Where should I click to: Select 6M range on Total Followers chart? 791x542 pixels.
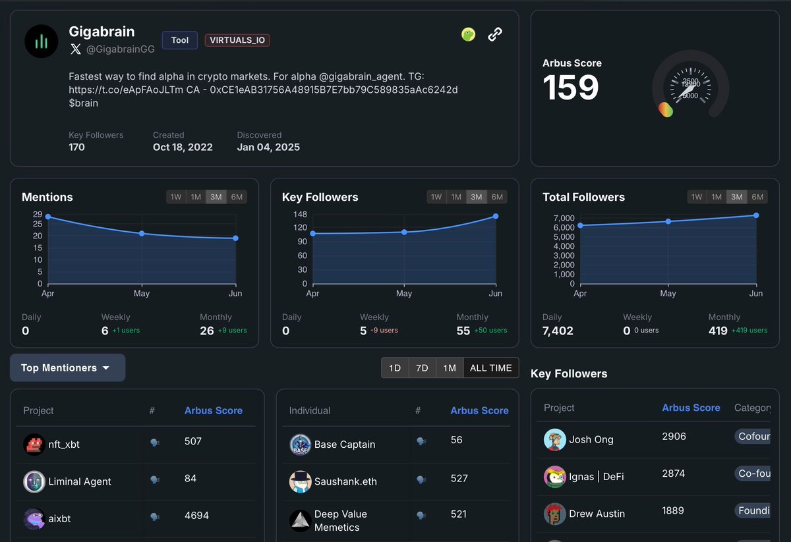coord(757,197)
